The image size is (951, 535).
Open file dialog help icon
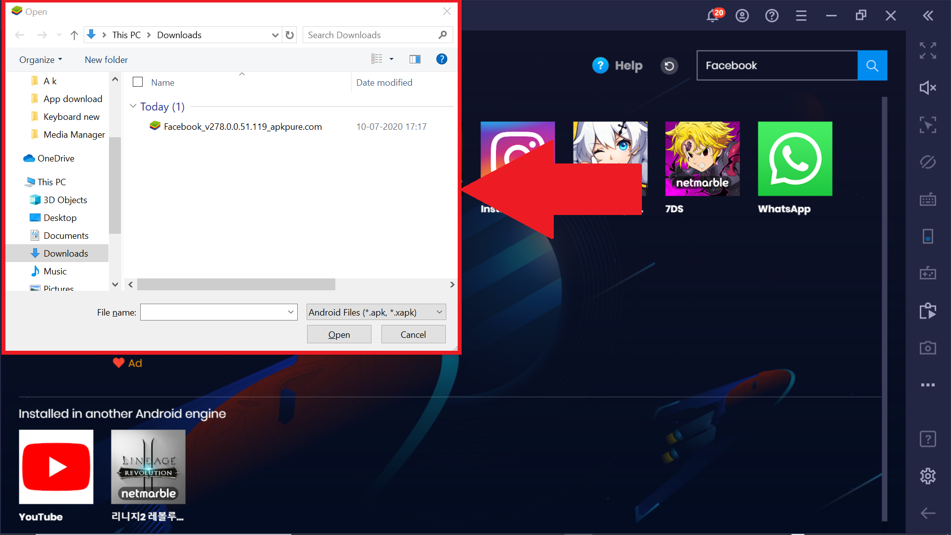coord(441,59)
